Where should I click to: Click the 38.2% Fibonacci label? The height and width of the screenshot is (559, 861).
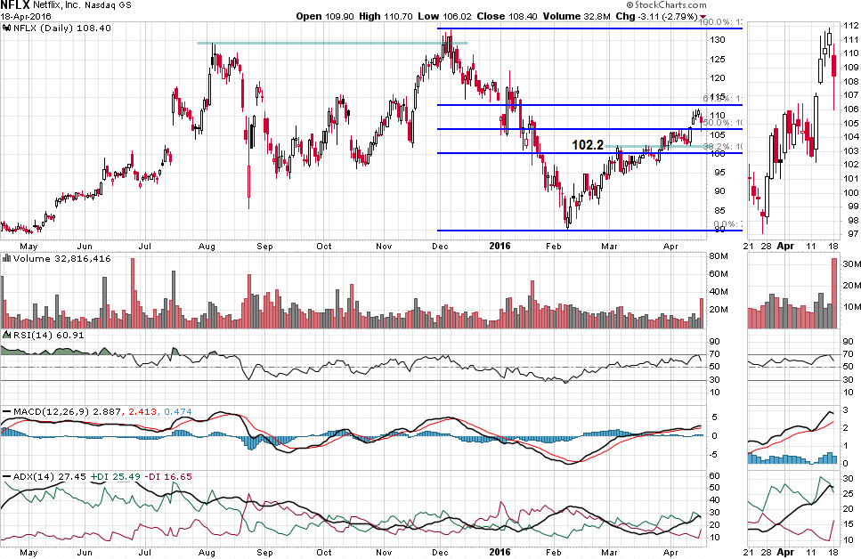(723, 147)
